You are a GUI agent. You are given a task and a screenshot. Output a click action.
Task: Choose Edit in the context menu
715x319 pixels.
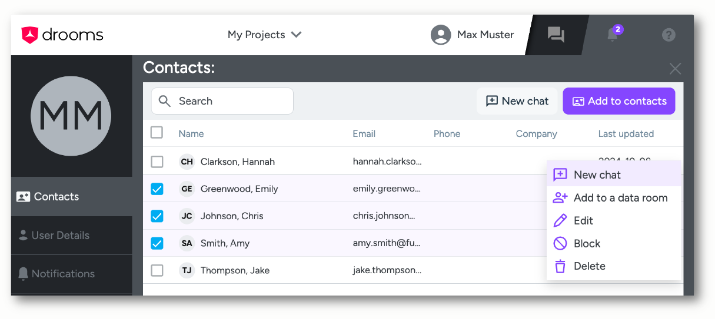(x=614, y=221)
